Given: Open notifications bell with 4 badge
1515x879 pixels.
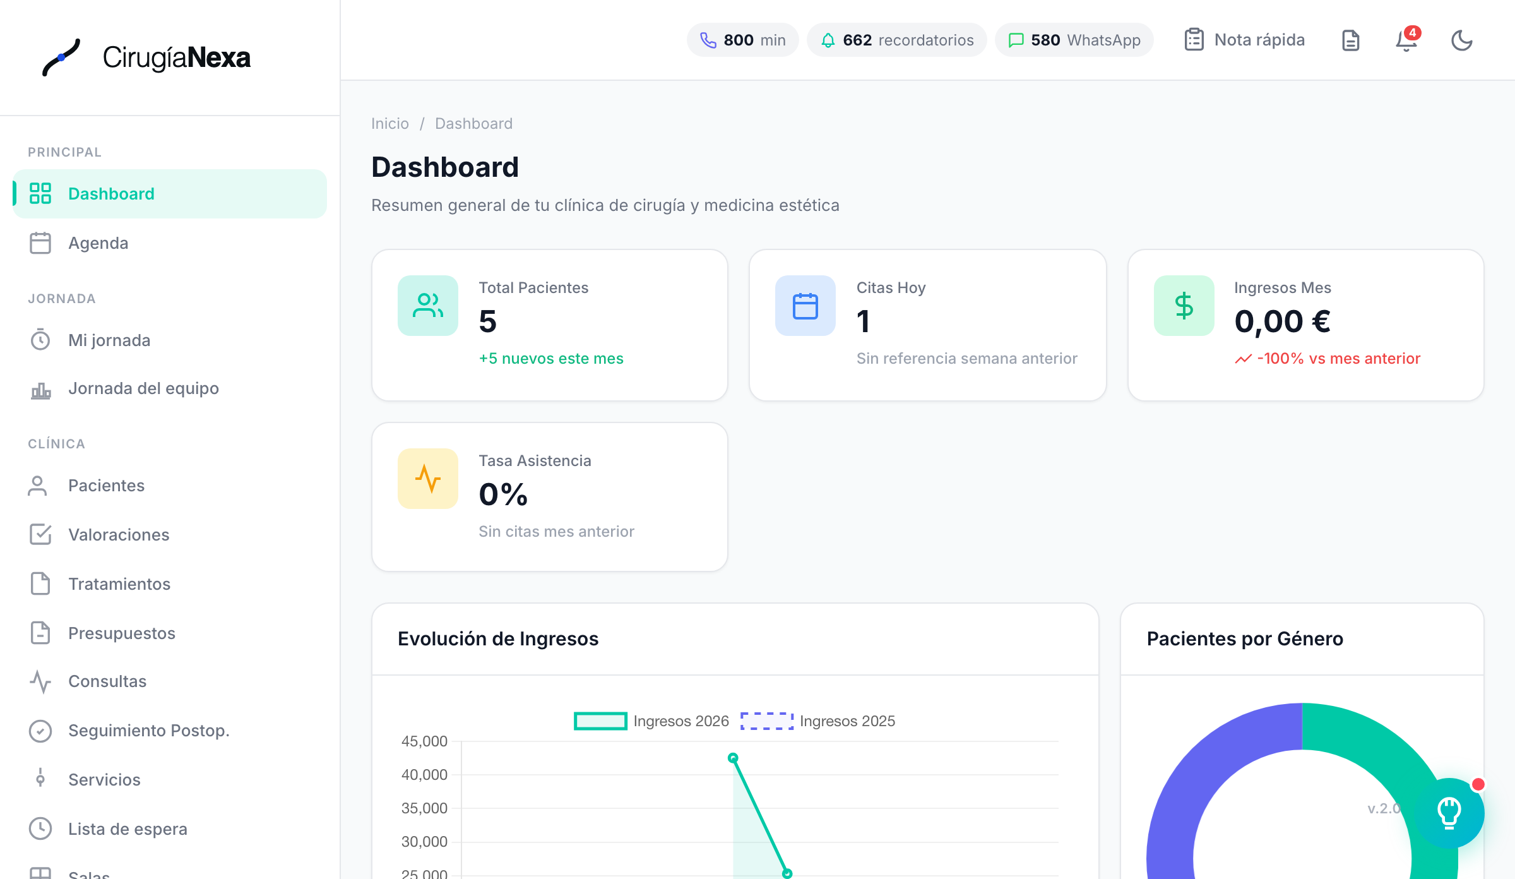Looking at the screenshot, I should tap(1406, 40).
